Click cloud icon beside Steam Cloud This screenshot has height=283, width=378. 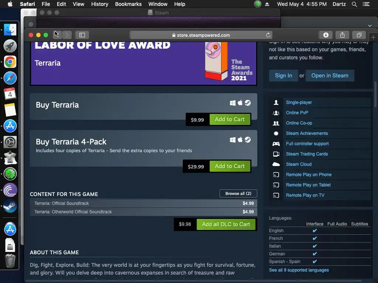(x=276, y=164)
